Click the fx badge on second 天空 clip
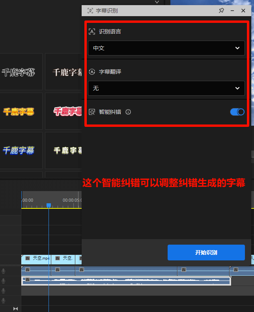The width and height of the screenshot is (254, 312). click(58, 258)
